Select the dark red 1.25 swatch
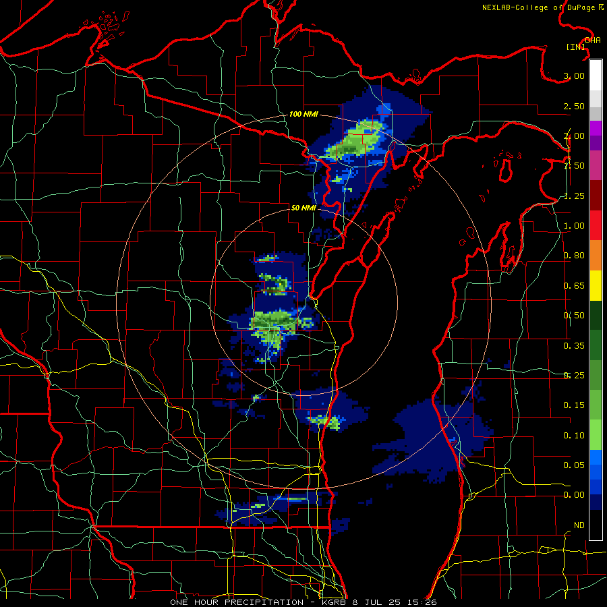 click(596, 196)
